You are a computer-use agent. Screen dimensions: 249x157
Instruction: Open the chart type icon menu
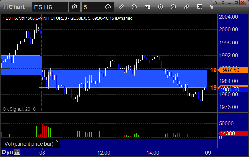click(x=134, y=7)
